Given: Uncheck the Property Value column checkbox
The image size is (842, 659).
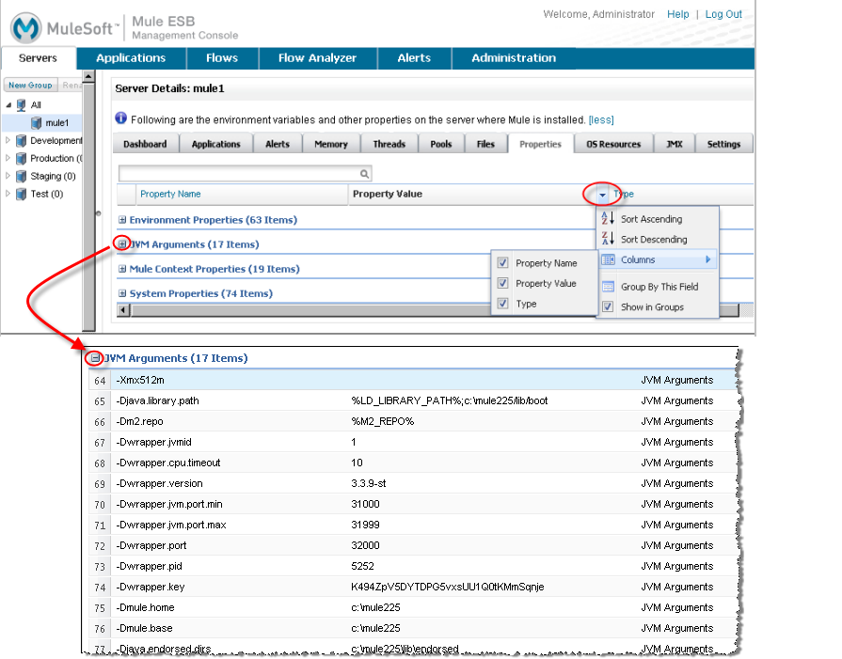Looking at the screenshot, I should tap(503, 283).
